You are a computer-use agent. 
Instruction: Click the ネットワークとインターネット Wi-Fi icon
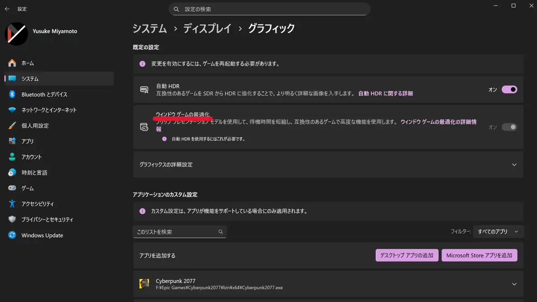click(12, 110)
